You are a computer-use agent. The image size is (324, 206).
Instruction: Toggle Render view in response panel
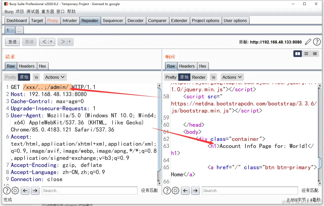[x=199, y=77]
